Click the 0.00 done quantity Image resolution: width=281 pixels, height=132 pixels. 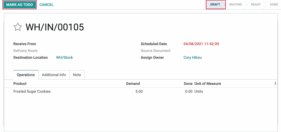point(189,91)
